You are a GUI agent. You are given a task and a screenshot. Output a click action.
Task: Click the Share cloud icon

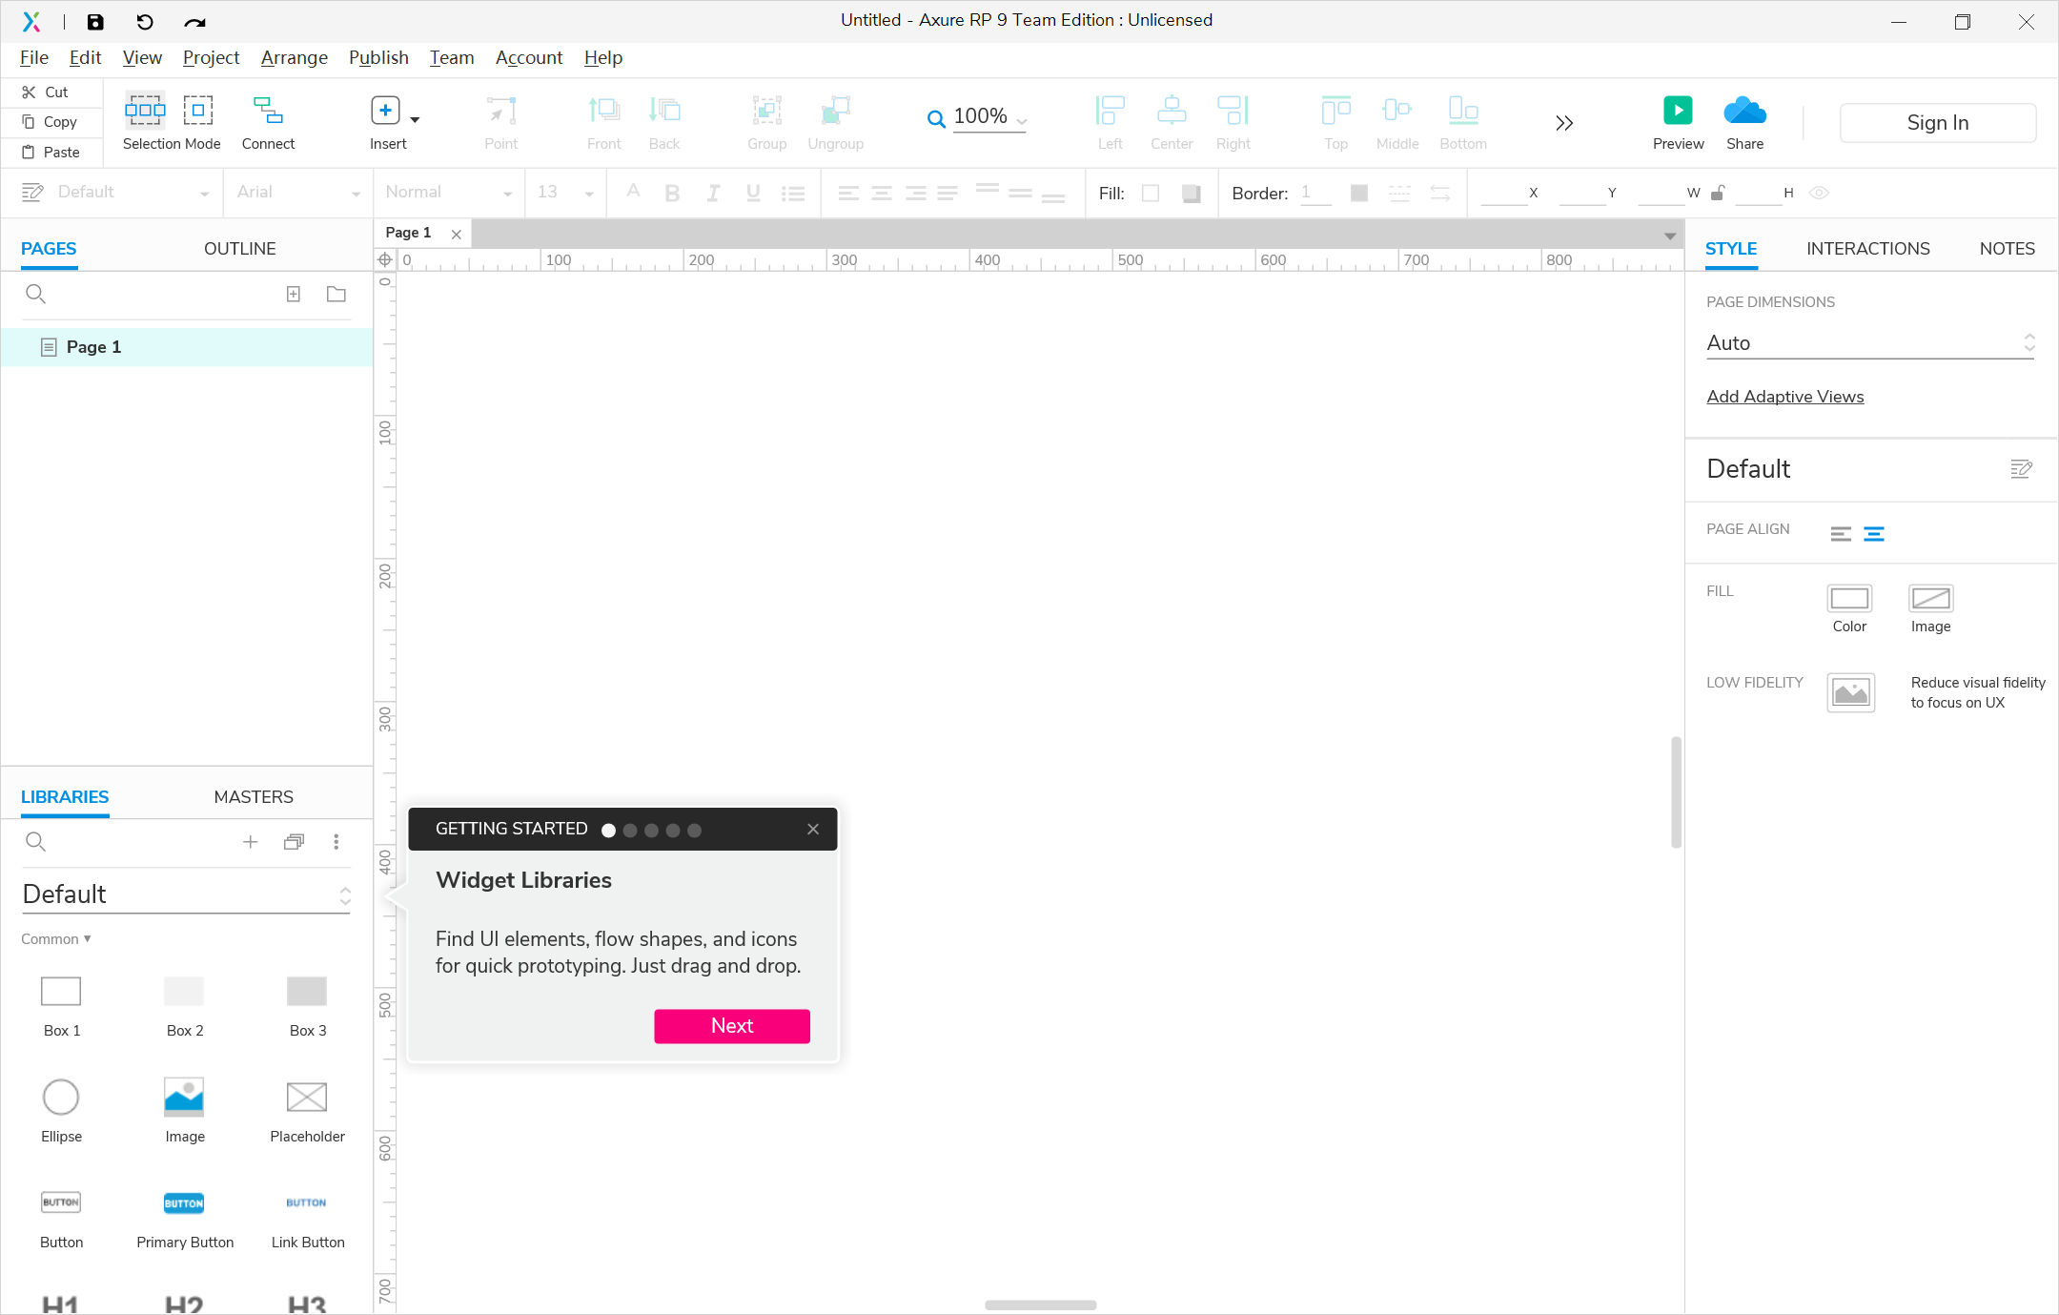click(x=1744, y=111)
